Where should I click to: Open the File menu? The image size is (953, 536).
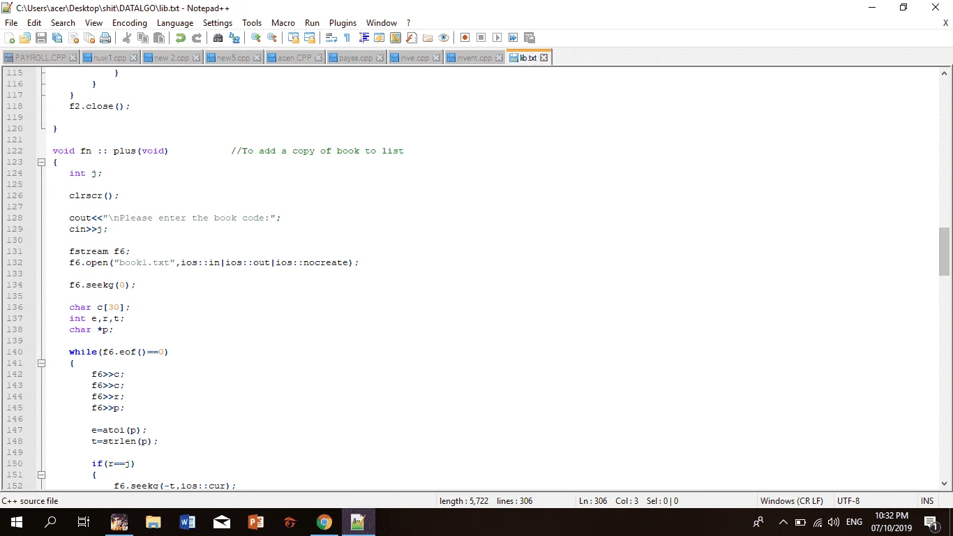click(11, 23)
